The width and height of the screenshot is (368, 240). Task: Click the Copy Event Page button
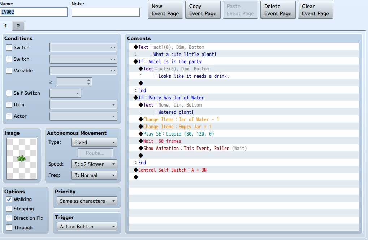203,10
